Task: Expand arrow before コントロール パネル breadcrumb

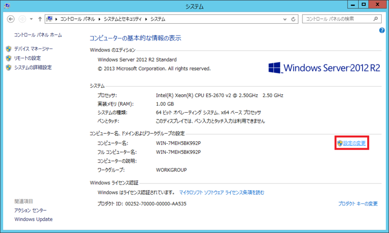Action: coord(56,19)
